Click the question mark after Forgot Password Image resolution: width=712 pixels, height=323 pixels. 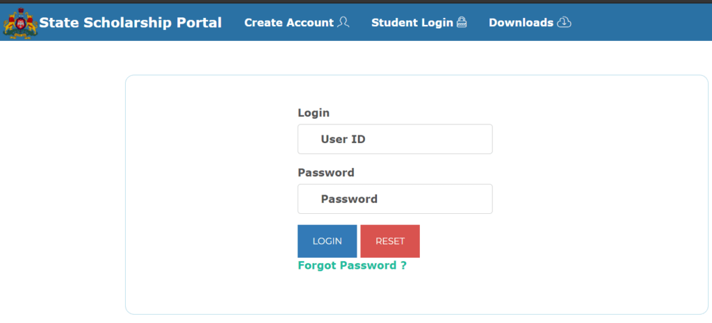404,265
